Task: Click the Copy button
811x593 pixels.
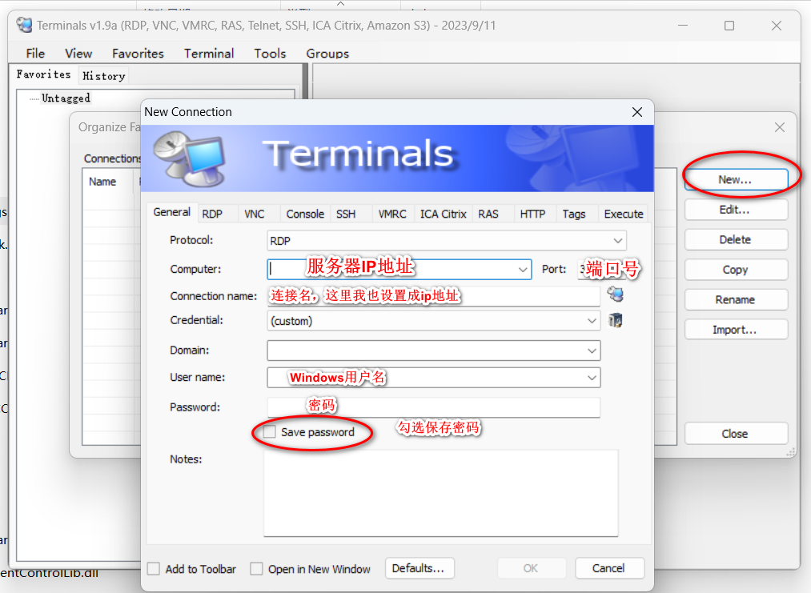Action: 736,270
